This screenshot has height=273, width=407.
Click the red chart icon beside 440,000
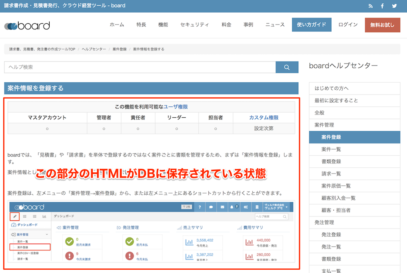coord(249,242)
